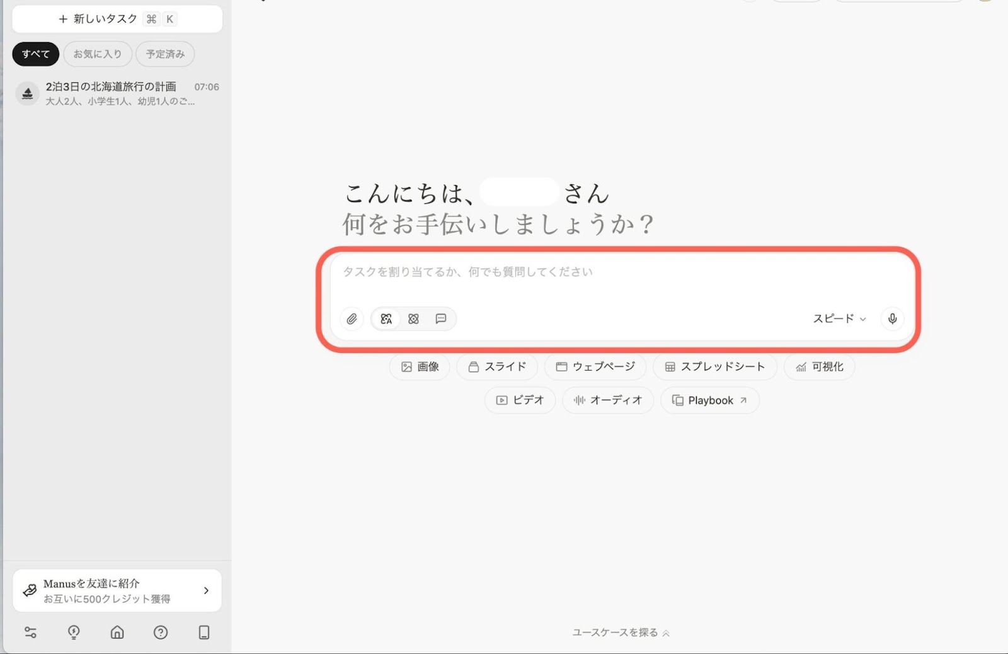Click the lightbulb icon in sidebar footer
The height and width of the screenshot is (654, 1008).
click(74, 633)
